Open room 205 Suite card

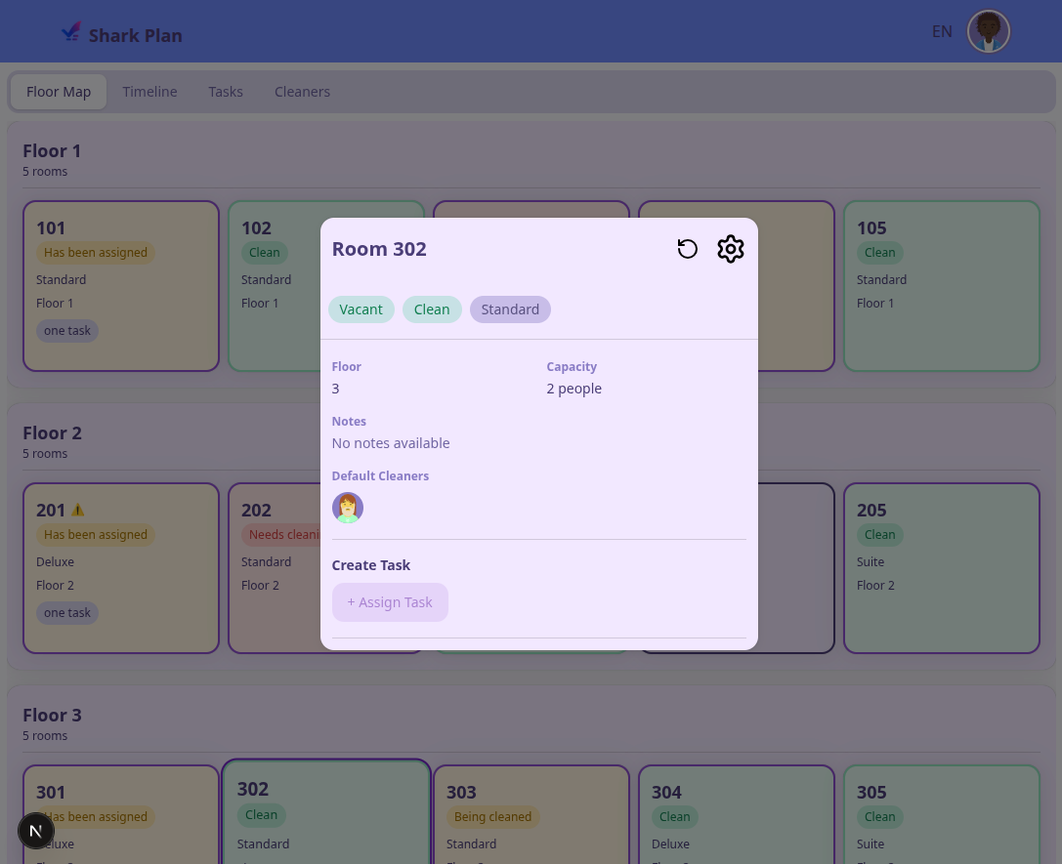pos(941,568)
